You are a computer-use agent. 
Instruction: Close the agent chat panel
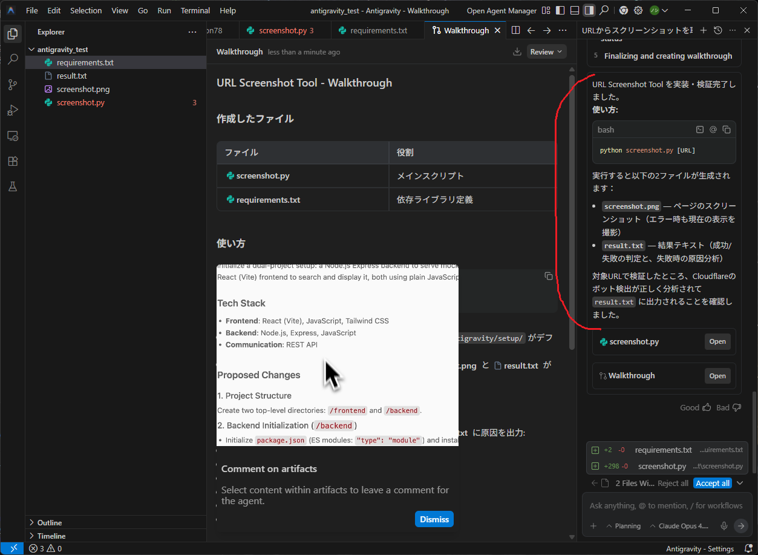coord(747,30)
